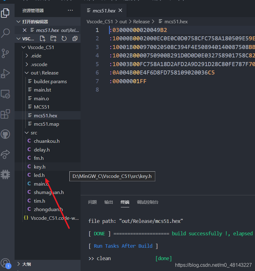Select mcs51.hex in the file tree
This screenshot has width=255, height=271.
pos(48,115)
